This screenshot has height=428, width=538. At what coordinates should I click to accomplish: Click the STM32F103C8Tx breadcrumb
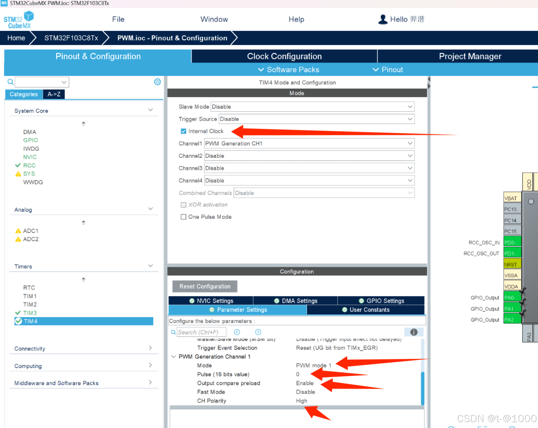pos(71,38)
